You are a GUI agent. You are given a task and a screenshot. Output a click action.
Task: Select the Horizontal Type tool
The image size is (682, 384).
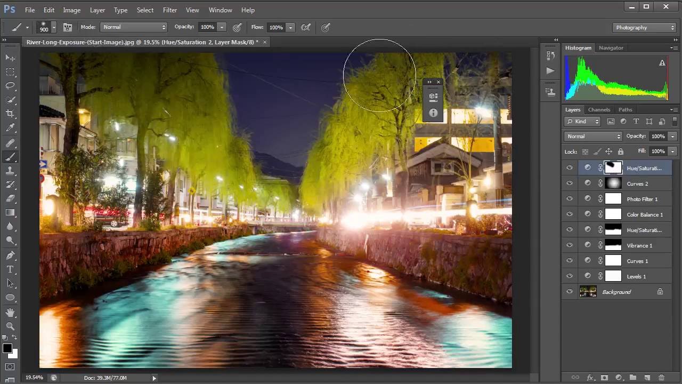point(10,269)
